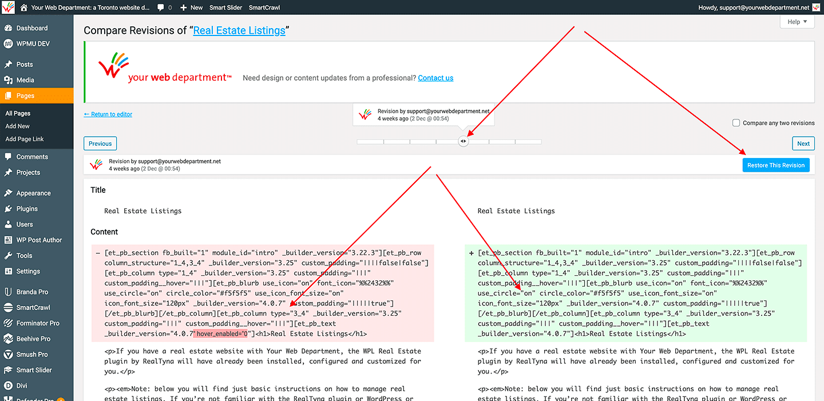Click the last revision slider segment
824x401 pixels.
528,141
